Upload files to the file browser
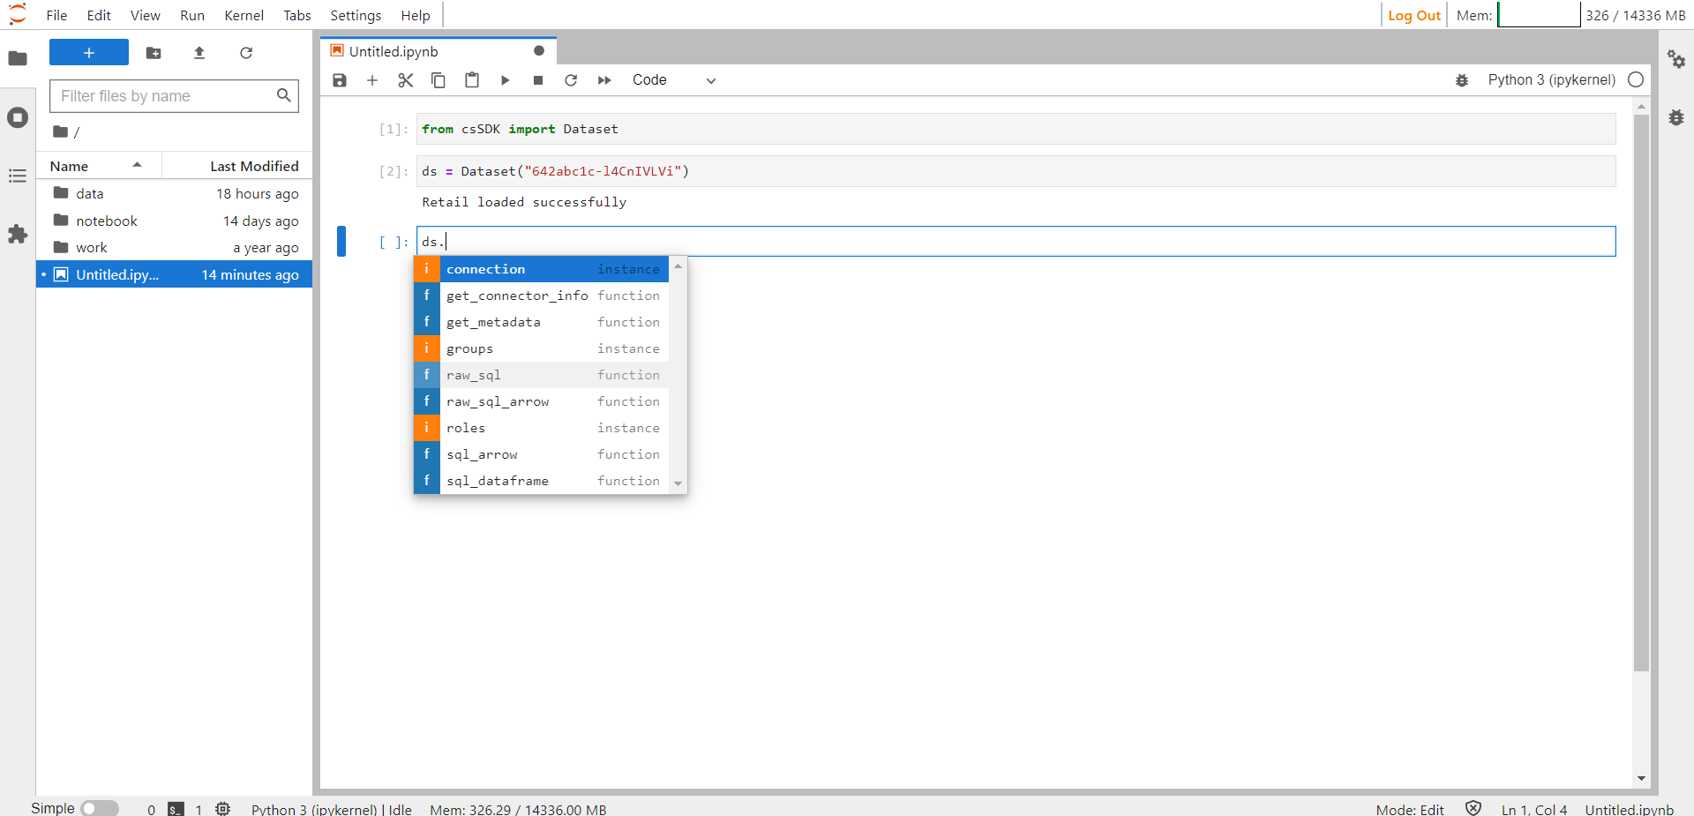 pyautogui.click(x=199, y=53)
